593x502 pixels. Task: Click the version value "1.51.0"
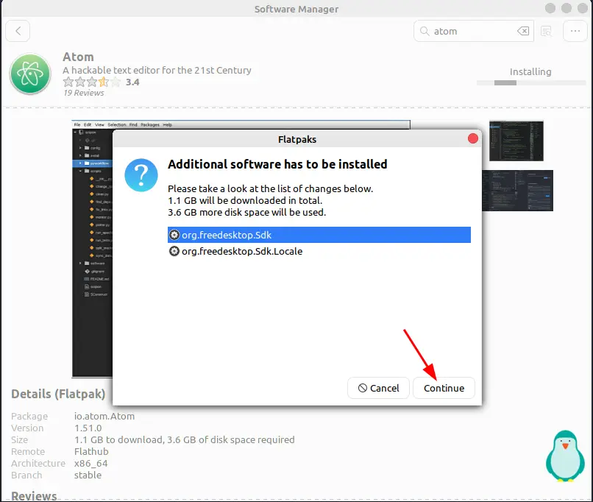(x=88, y=428)
